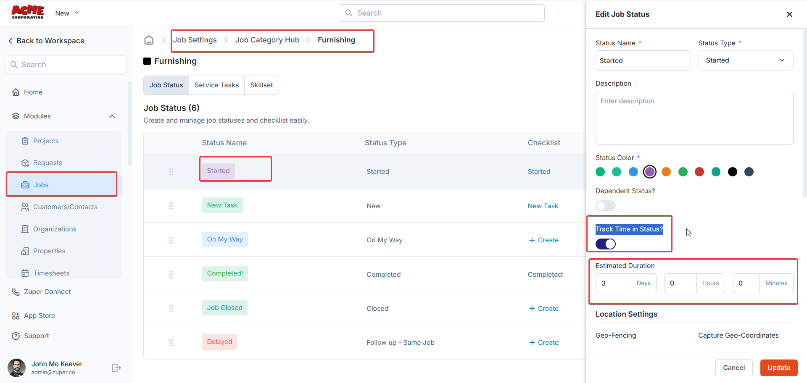Click the Modules layers icon

click(x=16, y=116)
